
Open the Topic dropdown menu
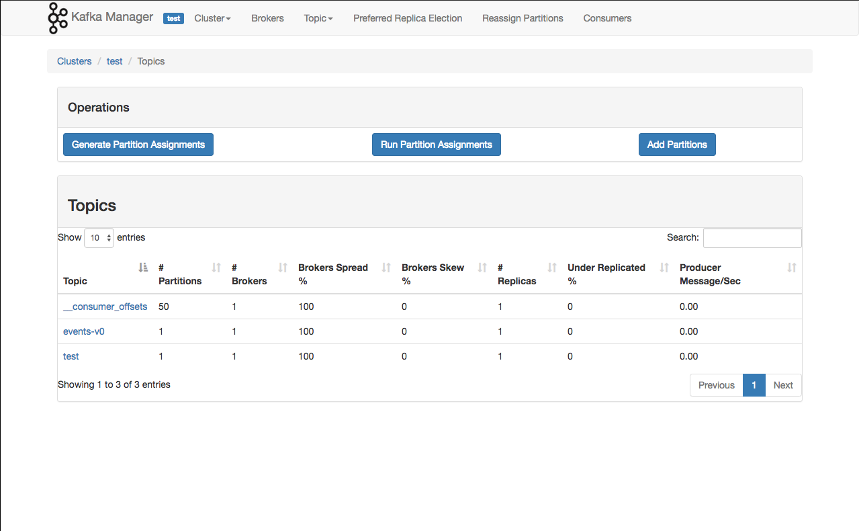click(x=318, y=18)
